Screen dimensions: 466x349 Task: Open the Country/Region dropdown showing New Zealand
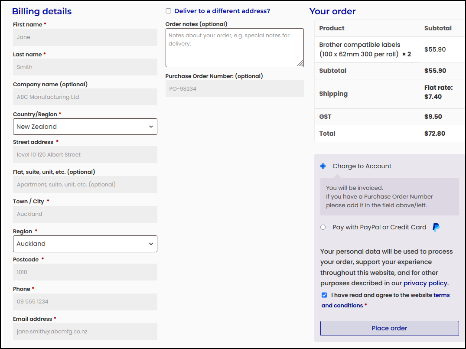(85, 127)
